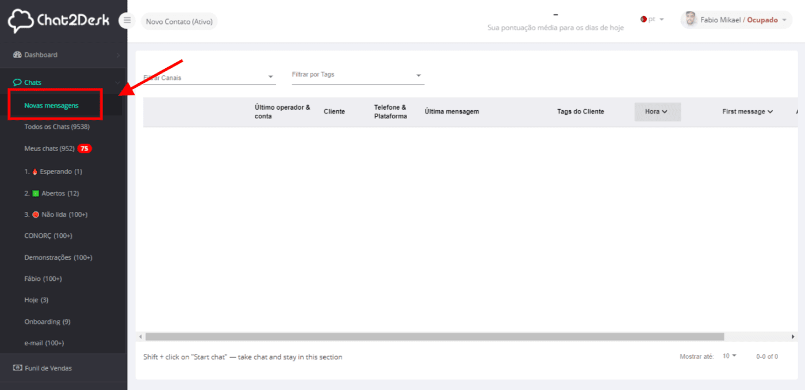805x390 pixels.
Task: Click the 75 unread badge on Meus chats
Action: click(85, 149)
